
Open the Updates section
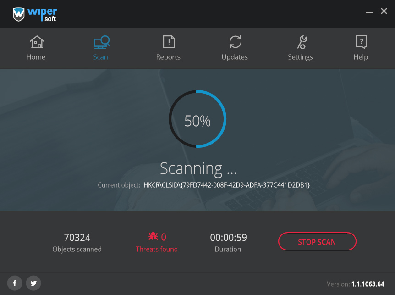coord(234,48)
